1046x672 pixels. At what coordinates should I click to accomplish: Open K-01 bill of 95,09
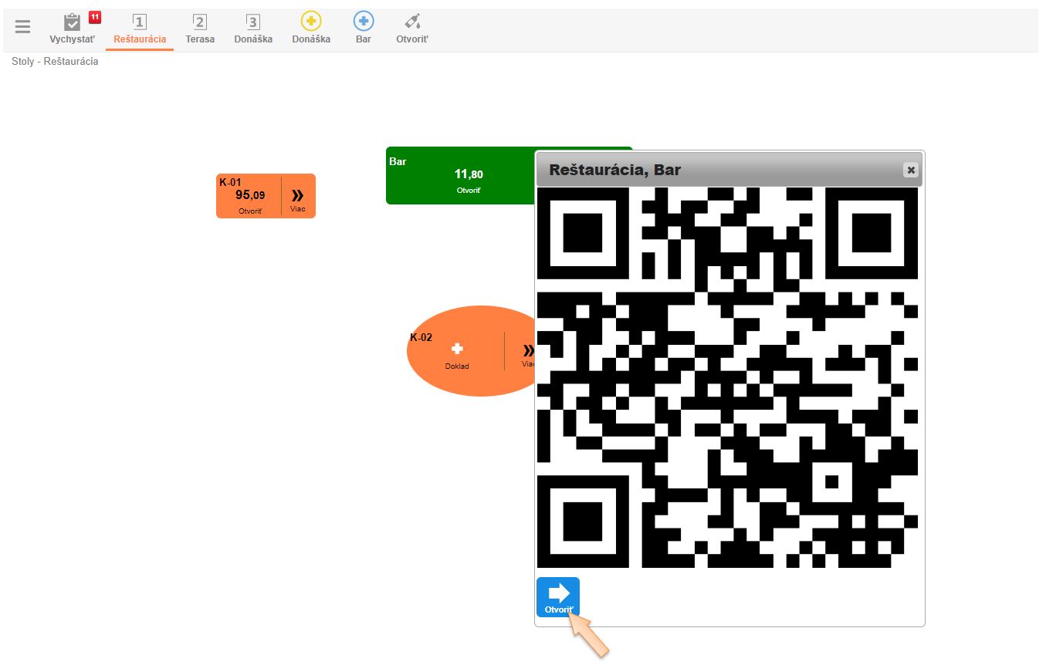coord(249,197)
